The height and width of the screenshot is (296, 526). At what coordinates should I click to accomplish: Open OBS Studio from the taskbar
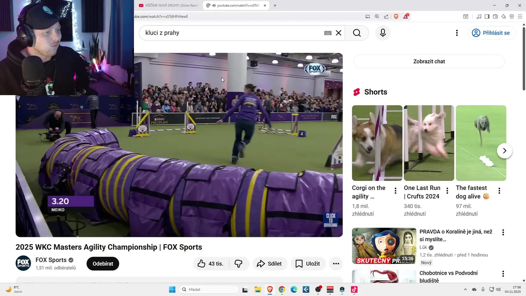pos(318,289)
